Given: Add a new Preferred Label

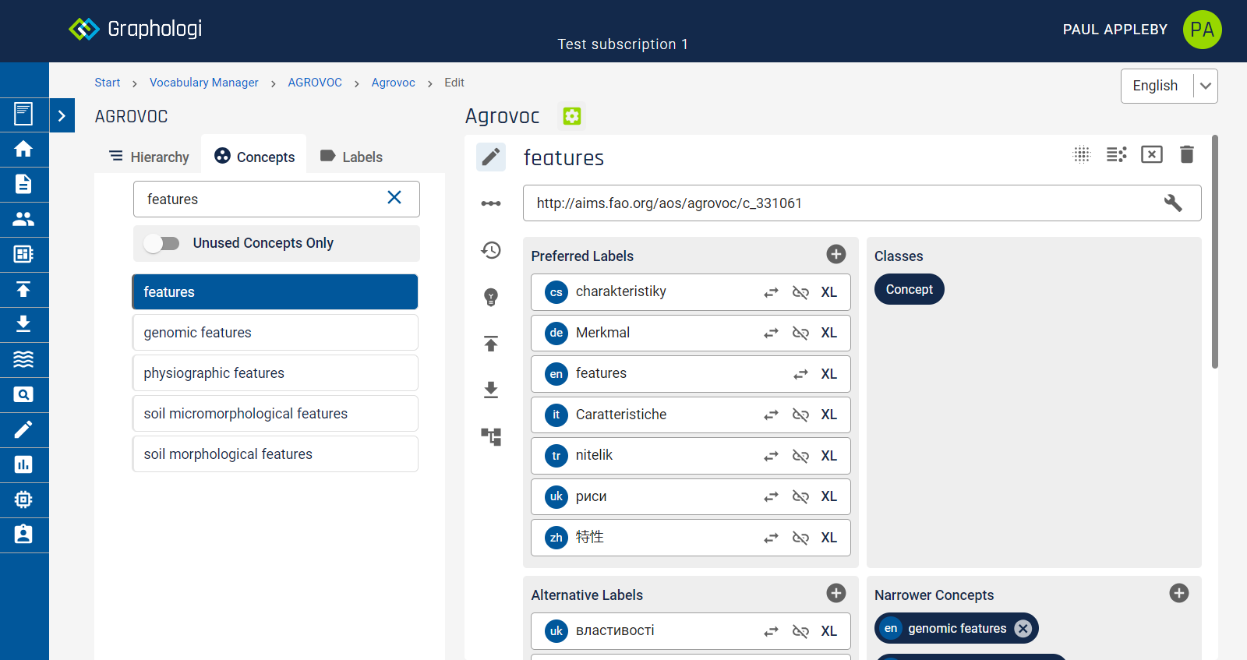Looking at the screenshot, I should tap(836, 254).
